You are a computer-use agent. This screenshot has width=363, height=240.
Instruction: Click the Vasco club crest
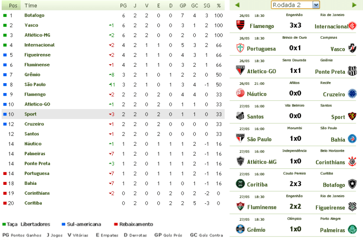[x=353, y=48]
